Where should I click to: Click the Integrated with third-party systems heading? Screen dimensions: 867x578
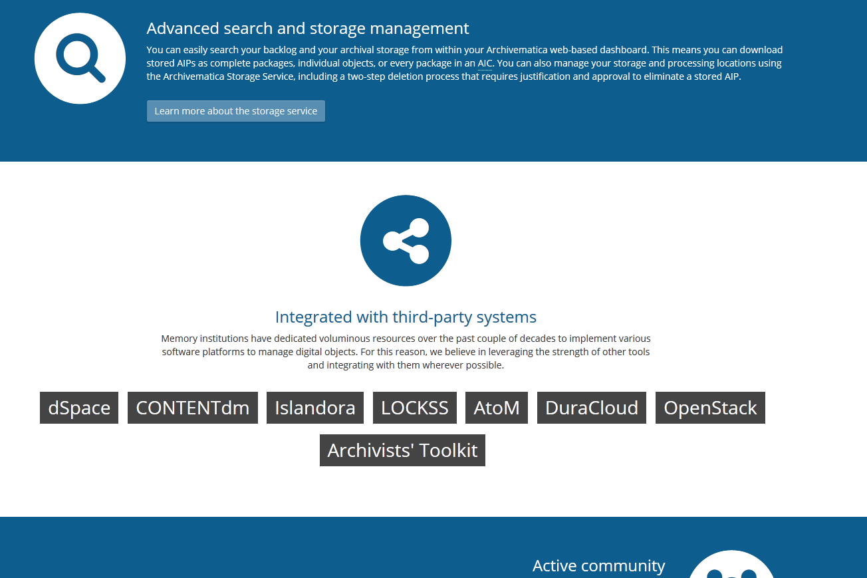[406, 317]
